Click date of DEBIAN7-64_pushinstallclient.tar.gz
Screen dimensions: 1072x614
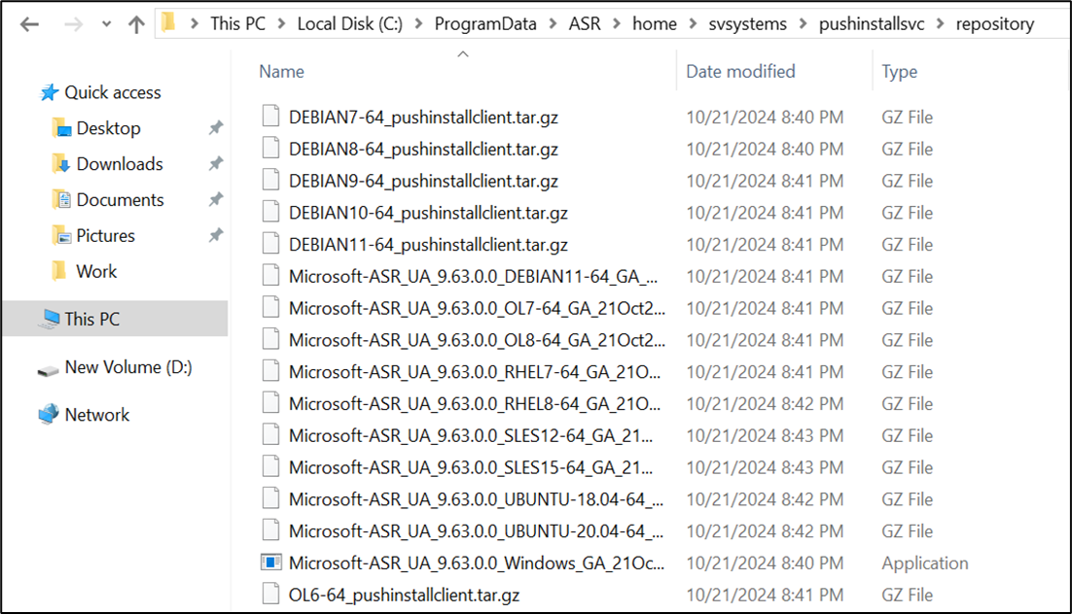765,117
